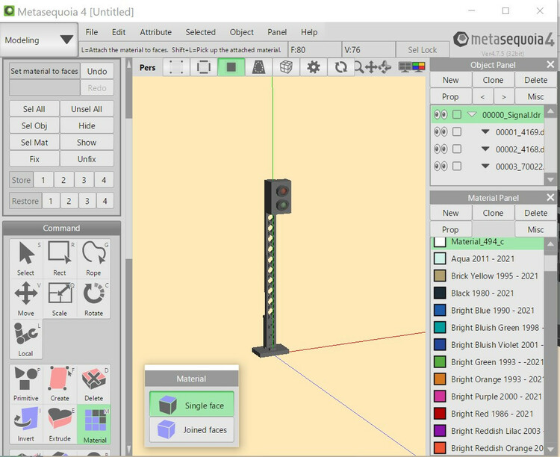
Task: Click the Sel Lock button
Action: point(423,50)
